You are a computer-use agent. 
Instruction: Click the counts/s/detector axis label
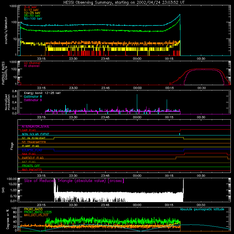[x=6, y=30]
